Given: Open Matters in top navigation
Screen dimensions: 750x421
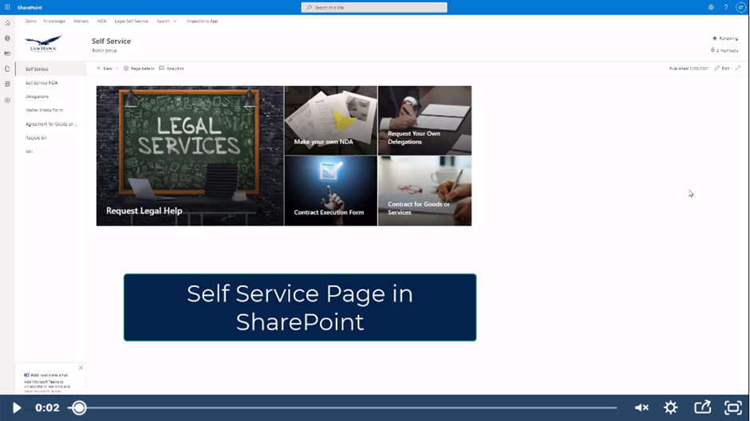Looking at the screenshot, I should tap(81, 21).
